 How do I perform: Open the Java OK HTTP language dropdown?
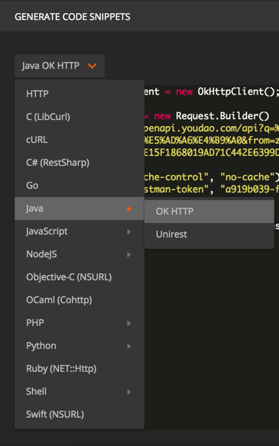point(60,66)
